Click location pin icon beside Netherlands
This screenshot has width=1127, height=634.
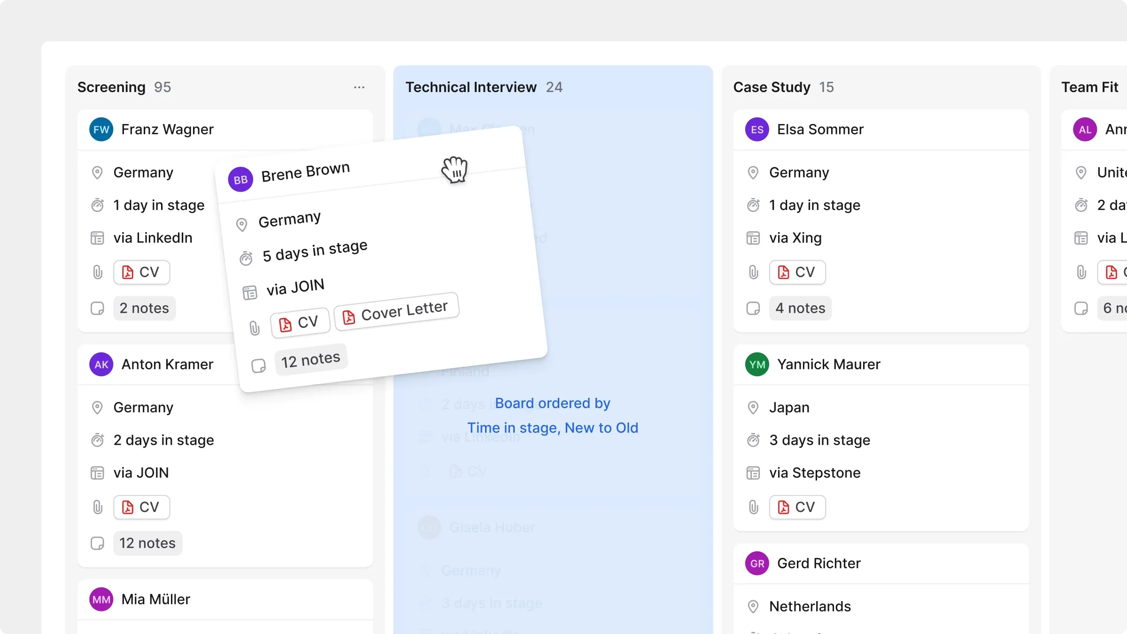tap(753, 607)
